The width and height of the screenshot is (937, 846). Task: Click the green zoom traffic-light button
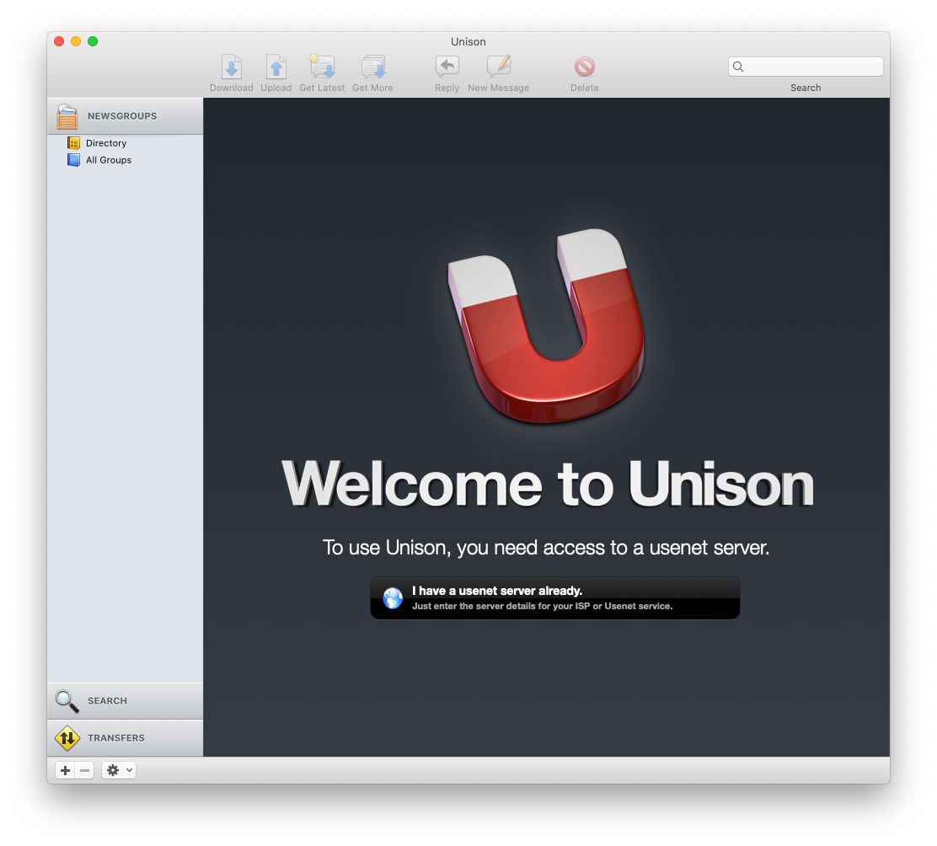(x=93, y=40)
